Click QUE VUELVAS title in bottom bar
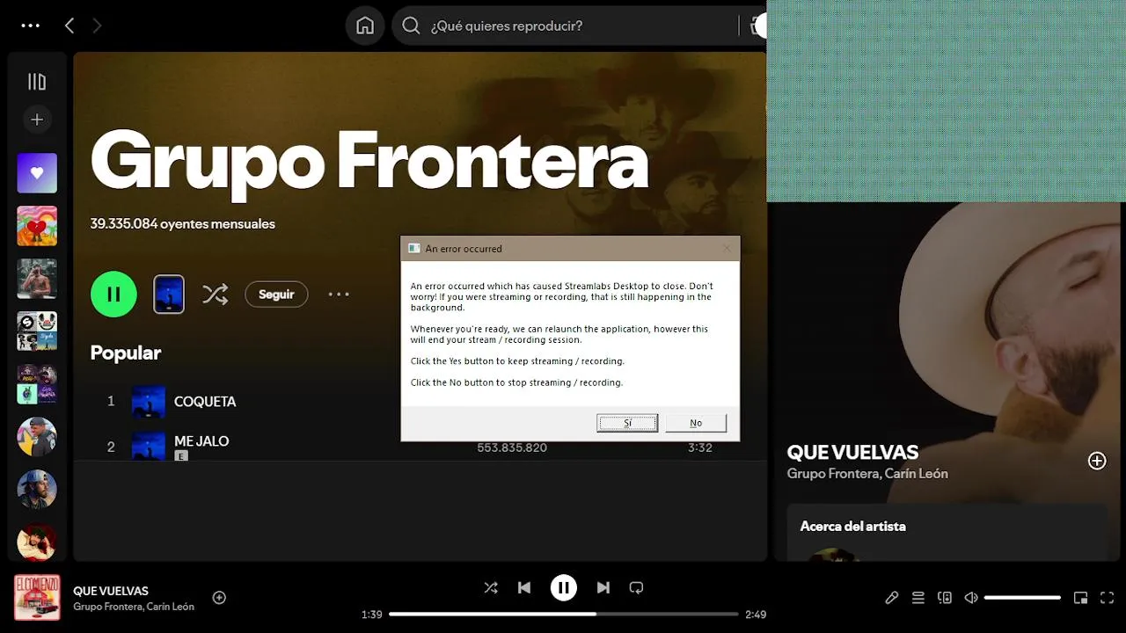This screenshot has width=1126, height=633. [111, 591]
